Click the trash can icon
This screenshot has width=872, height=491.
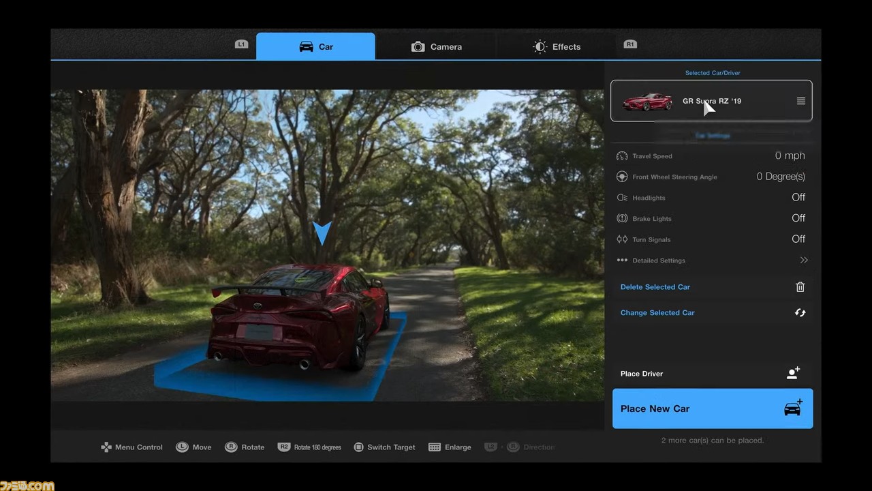800,287
